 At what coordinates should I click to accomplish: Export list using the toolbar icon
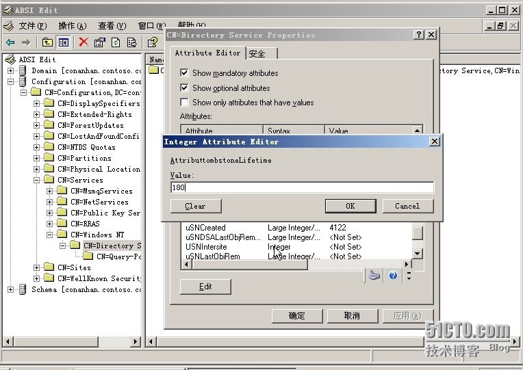(131, 42)
